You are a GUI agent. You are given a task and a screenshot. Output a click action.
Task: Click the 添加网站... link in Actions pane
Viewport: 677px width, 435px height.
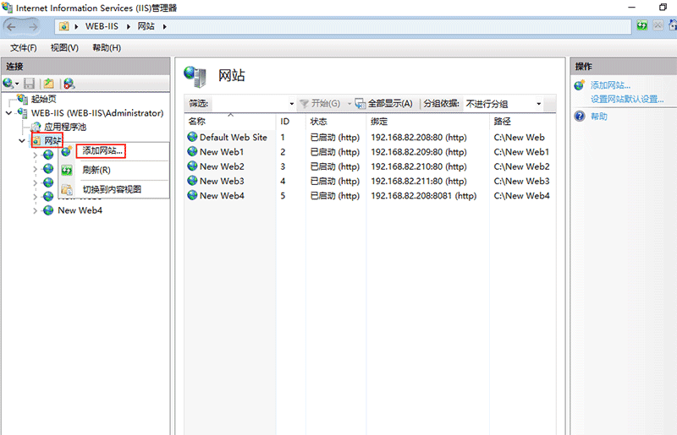[610, 85]
